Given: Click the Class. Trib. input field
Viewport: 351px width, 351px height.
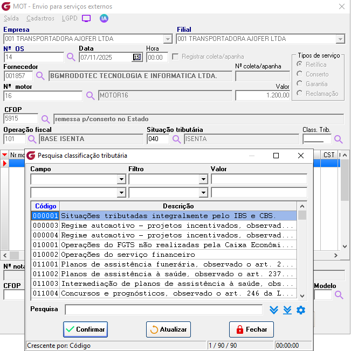Looking at the screenshot, I should pos(317,139).
